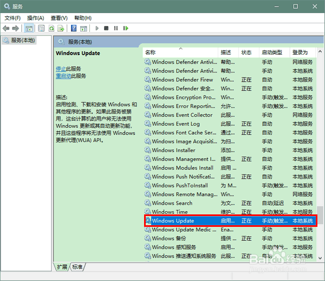This screenshot has width=325, height=281.
Task: Click the scrollbar up arrow
Action: tap(320, 51)
